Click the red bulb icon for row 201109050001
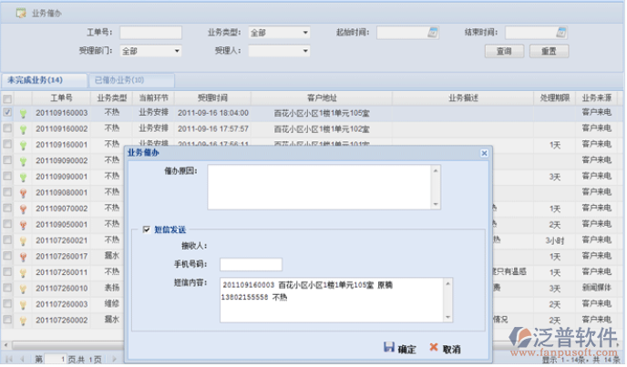Image resolution: width=627 pixels, height=367 pixels. coord(23,225)
